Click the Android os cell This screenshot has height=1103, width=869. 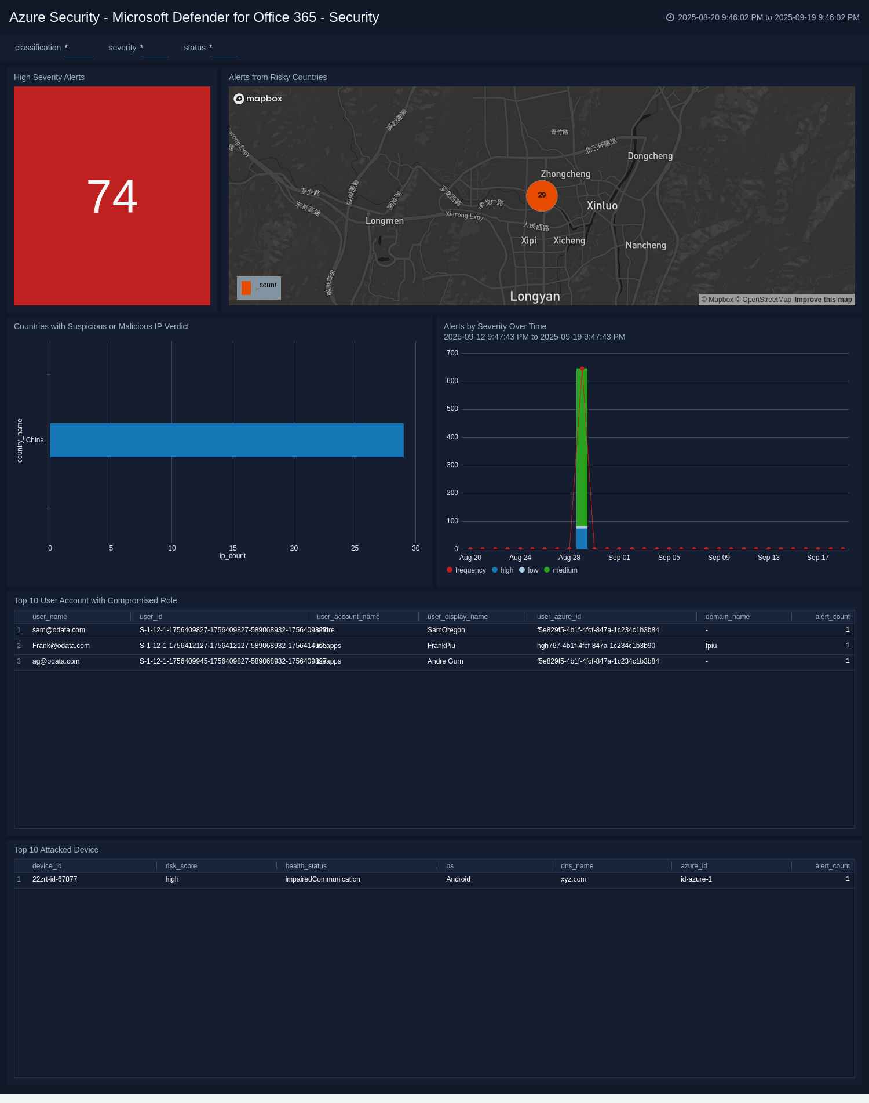tap(458, 879)
